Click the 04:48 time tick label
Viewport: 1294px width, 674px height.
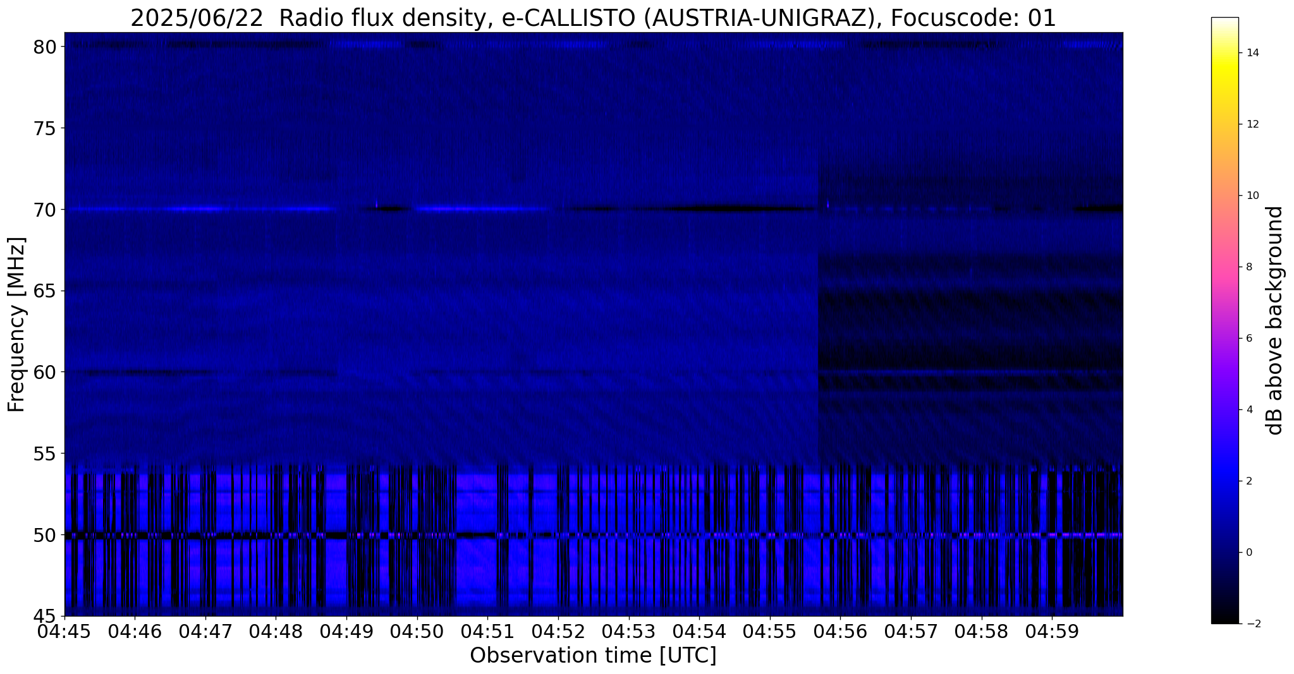(x=276, y=632)
